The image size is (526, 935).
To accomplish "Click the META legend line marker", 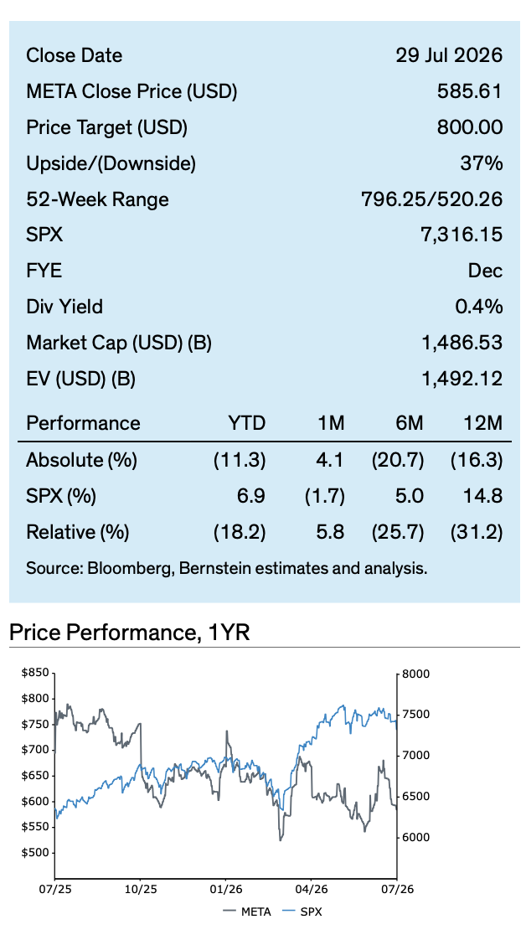I will pos(229,912).
